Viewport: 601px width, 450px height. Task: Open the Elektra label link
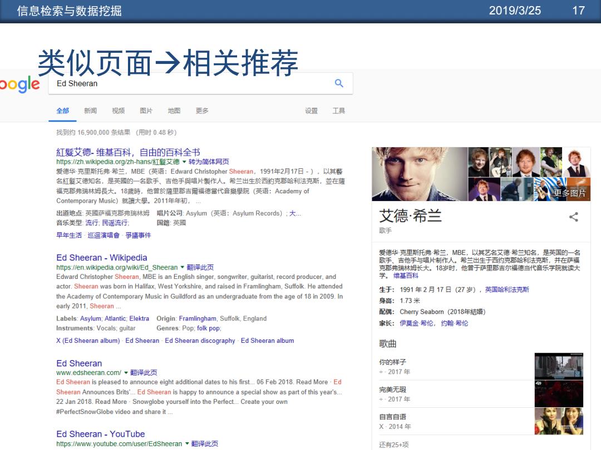click(x=139, y=318)
